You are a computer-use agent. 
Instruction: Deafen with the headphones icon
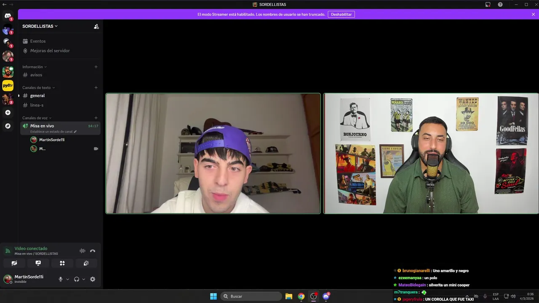77,279
